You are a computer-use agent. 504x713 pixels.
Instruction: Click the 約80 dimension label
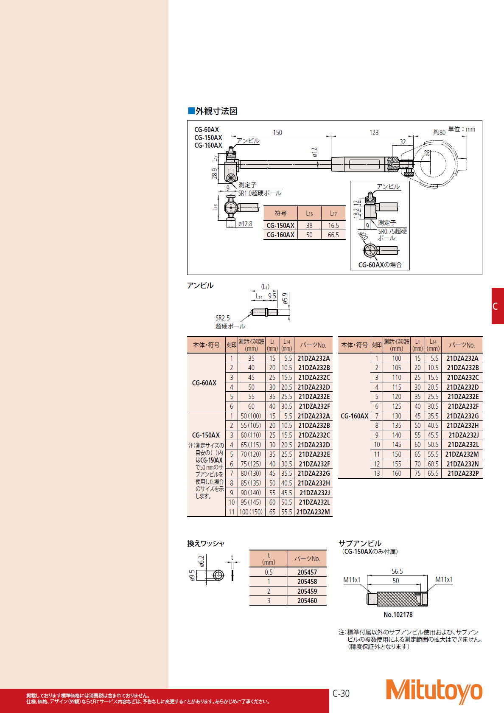tap(439, 132)
